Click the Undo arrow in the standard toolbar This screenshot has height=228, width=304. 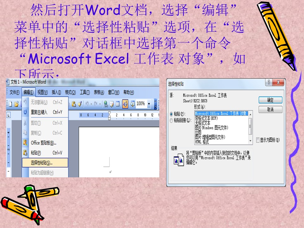coord(87,104)
